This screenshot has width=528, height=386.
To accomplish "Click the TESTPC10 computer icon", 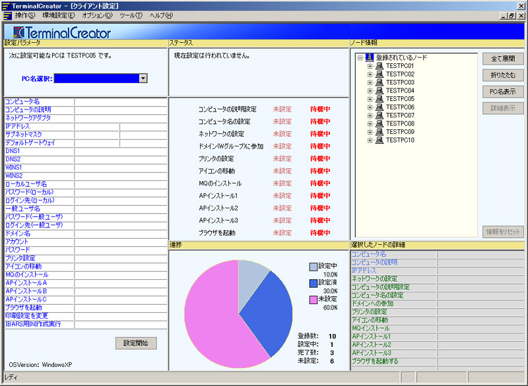I will [379, 140].
